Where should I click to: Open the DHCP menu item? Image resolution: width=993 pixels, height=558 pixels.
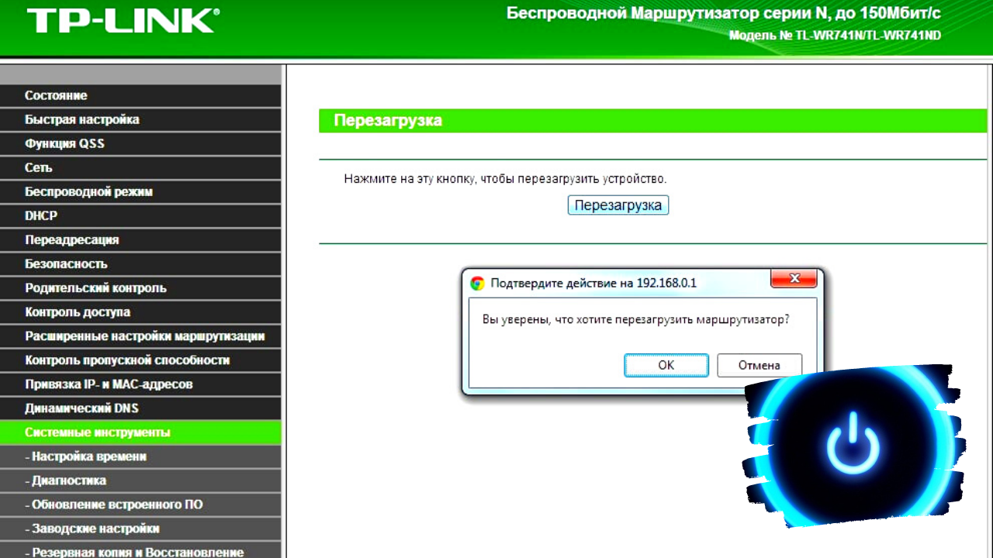click(140, 215)
